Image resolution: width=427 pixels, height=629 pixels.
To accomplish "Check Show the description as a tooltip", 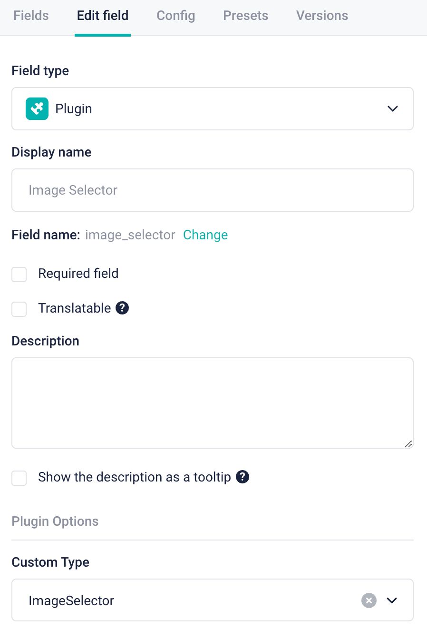I will [x=19, y=478].
